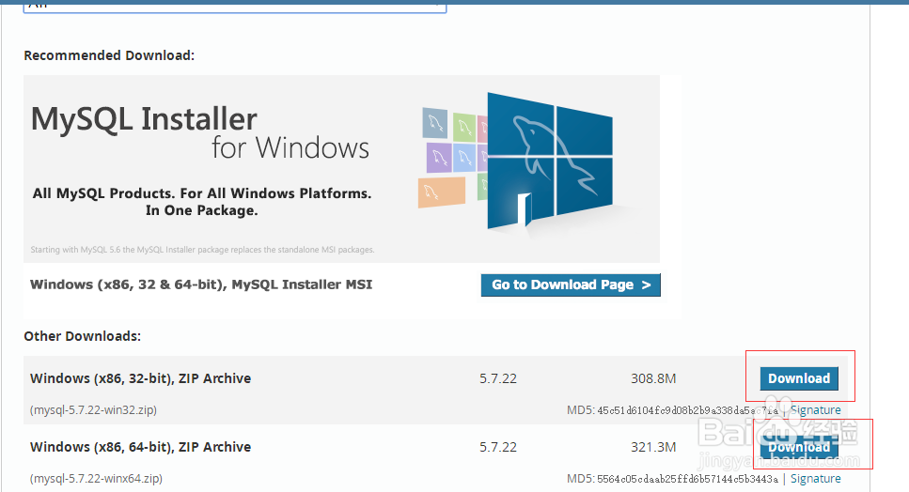Download the 64-bit ZIP Archive
Viewport: 909px width, 492px height.
pyautogui.click(x=799, y=447)
